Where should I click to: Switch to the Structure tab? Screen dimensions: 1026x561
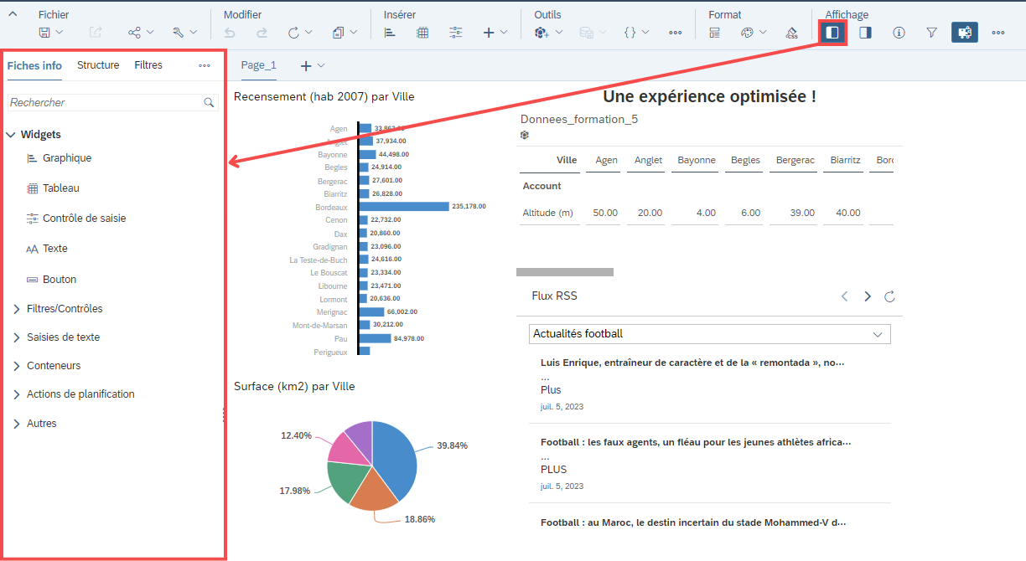98,64
